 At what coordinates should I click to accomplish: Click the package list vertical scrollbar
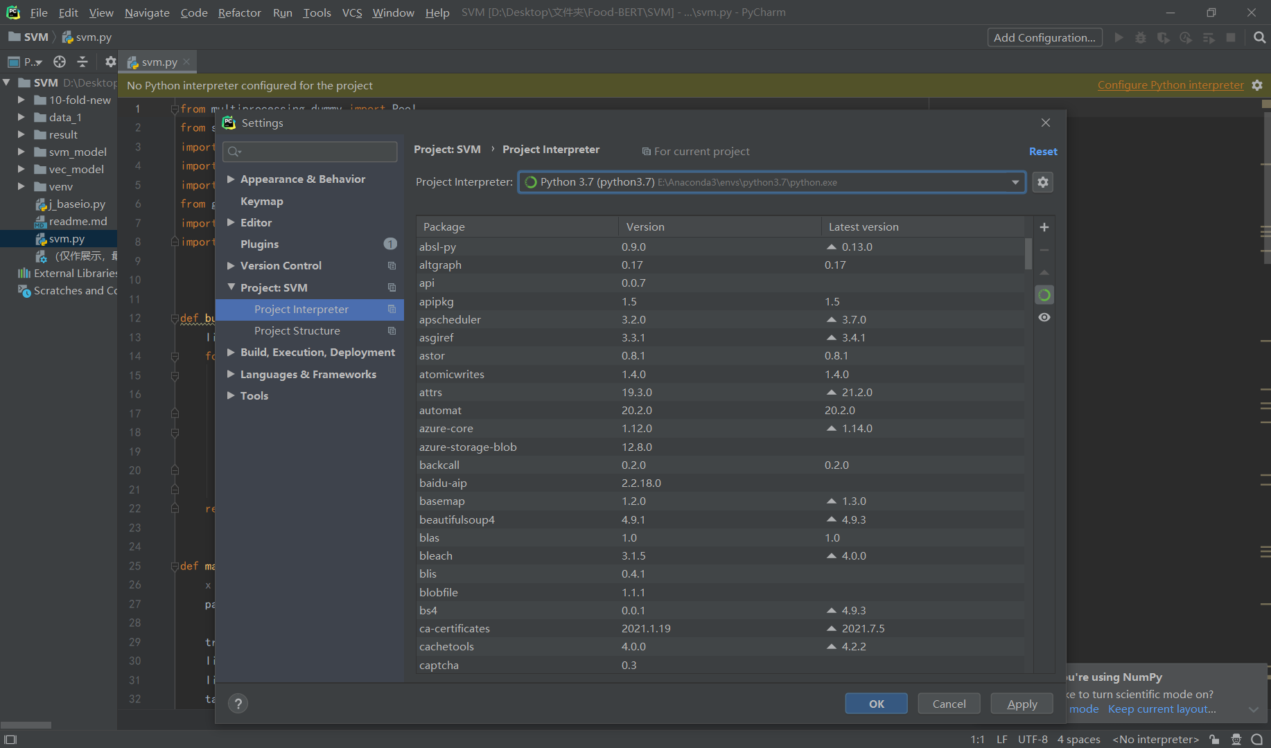click(1028, 254)
